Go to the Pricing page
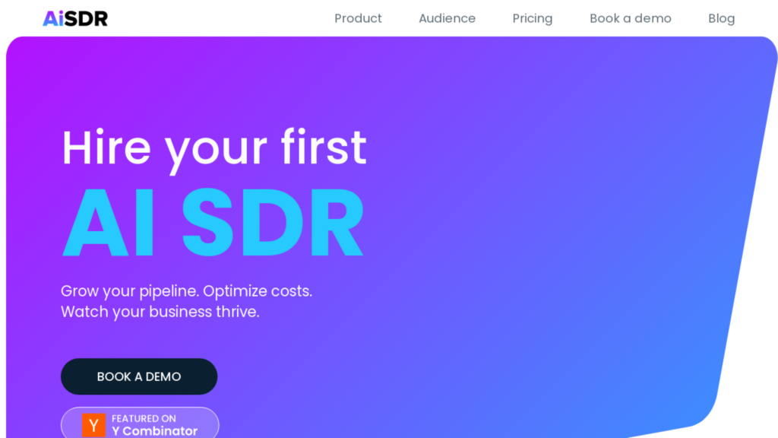Image resolution: width=778 pixels, height=438 pixels. pos(533,18)
